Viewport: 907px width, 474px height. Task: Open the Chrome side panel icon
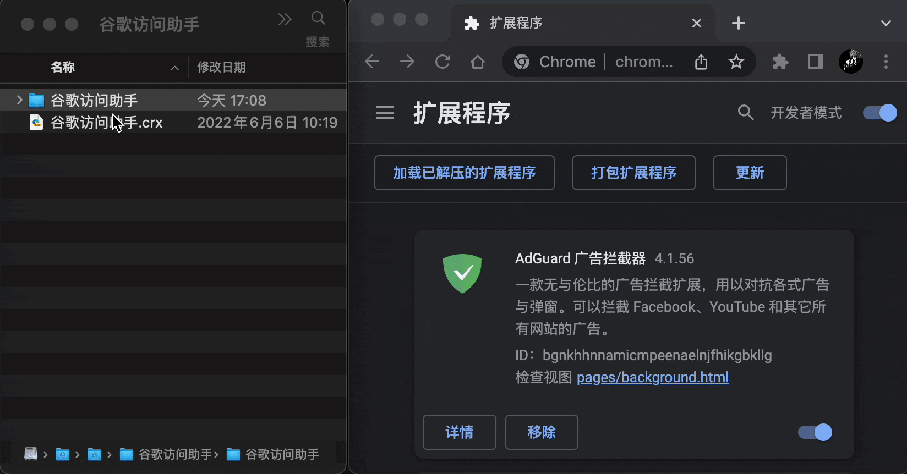(x=815, y=62)
